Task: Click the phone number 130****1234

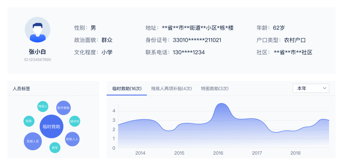Action: pyautogui.click(x=189, y=52)
